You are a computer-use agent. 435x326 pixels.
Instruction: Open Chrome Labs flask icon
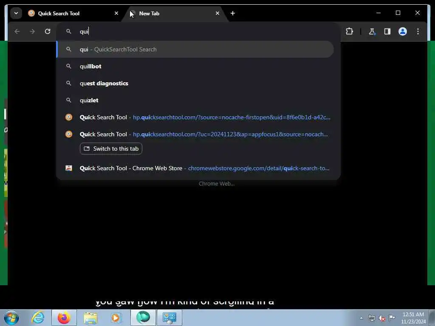click(372, 31)
